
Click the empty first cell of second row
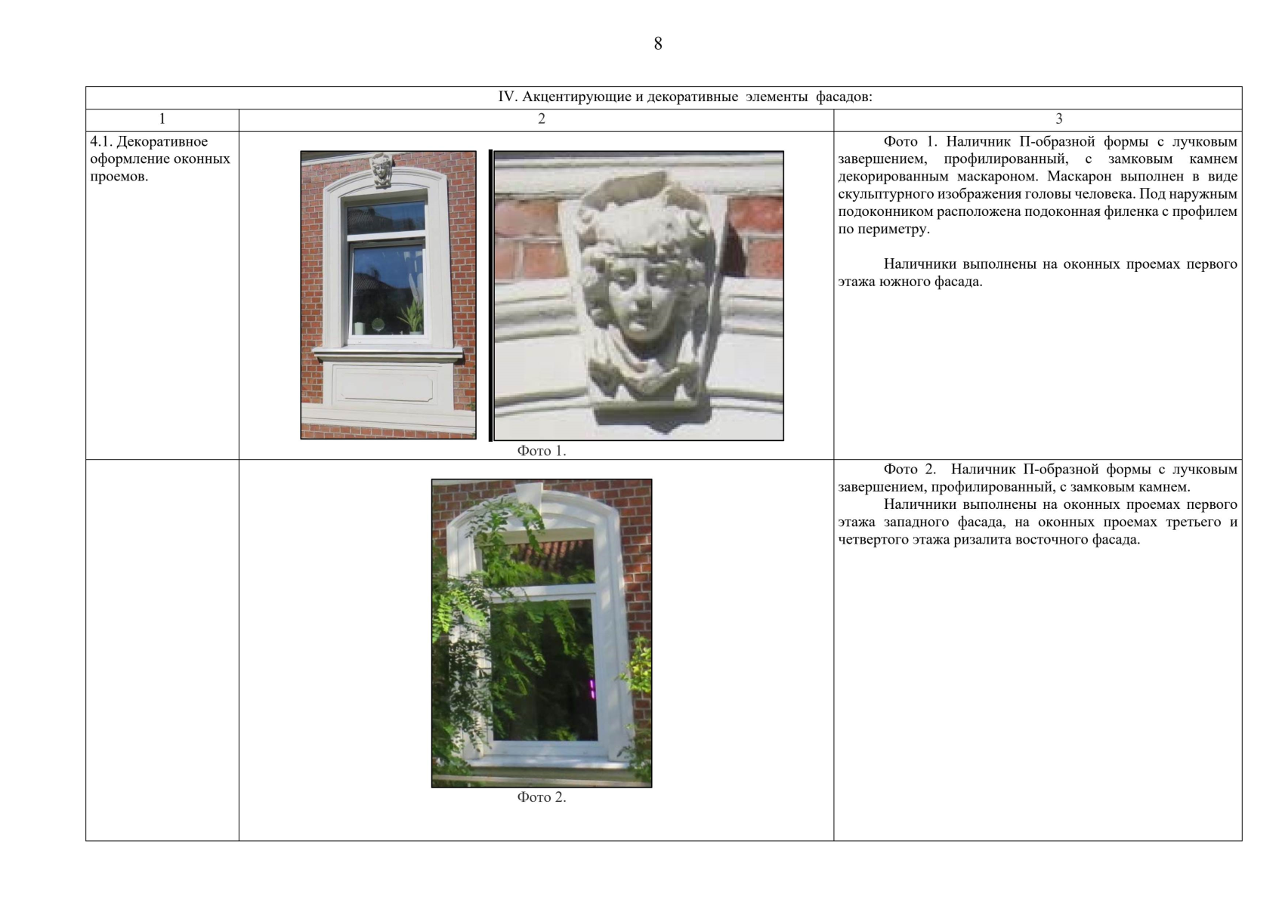(162, 649)
